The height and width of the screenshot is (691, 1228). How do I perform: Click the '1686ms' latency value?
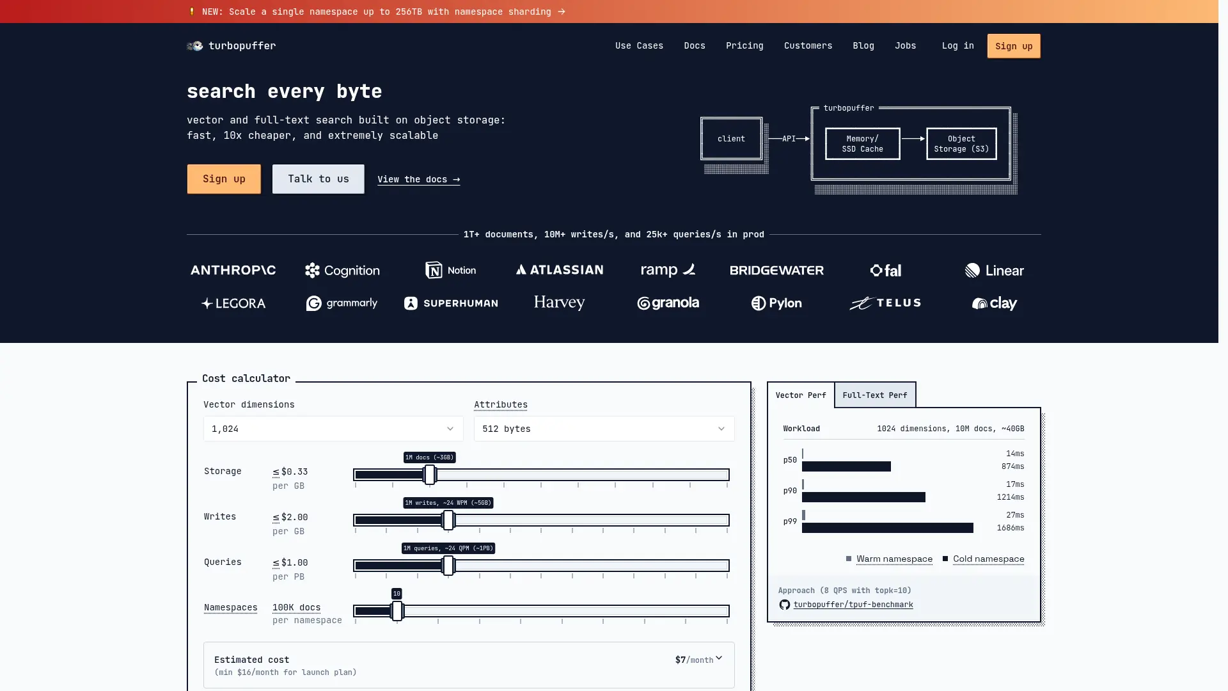[x=1011, y=528]
